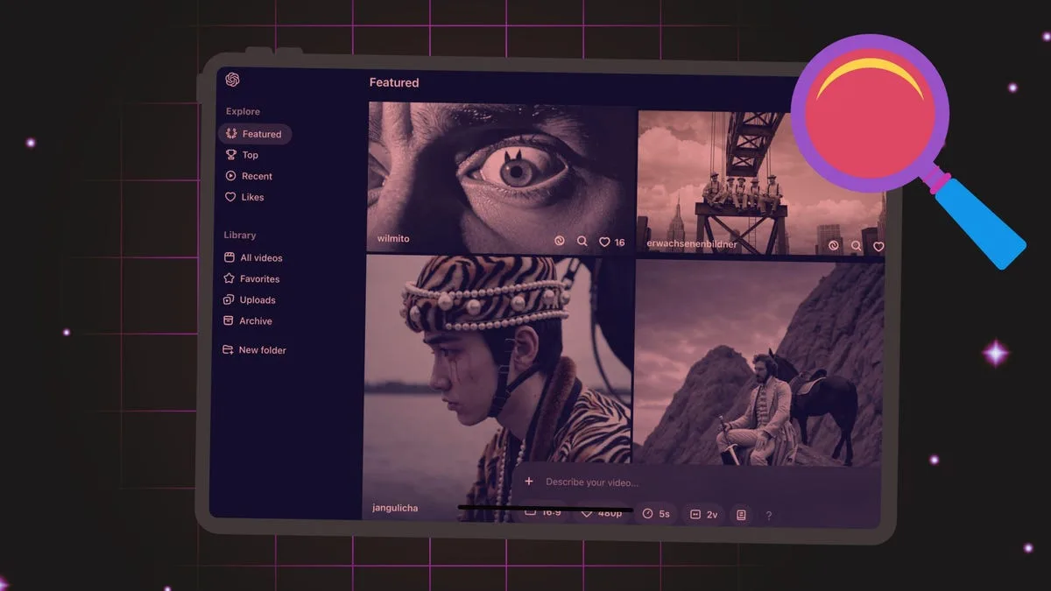Open search on wilmito's video
The width and height of the screenshot is (1051, 591).
583,241
